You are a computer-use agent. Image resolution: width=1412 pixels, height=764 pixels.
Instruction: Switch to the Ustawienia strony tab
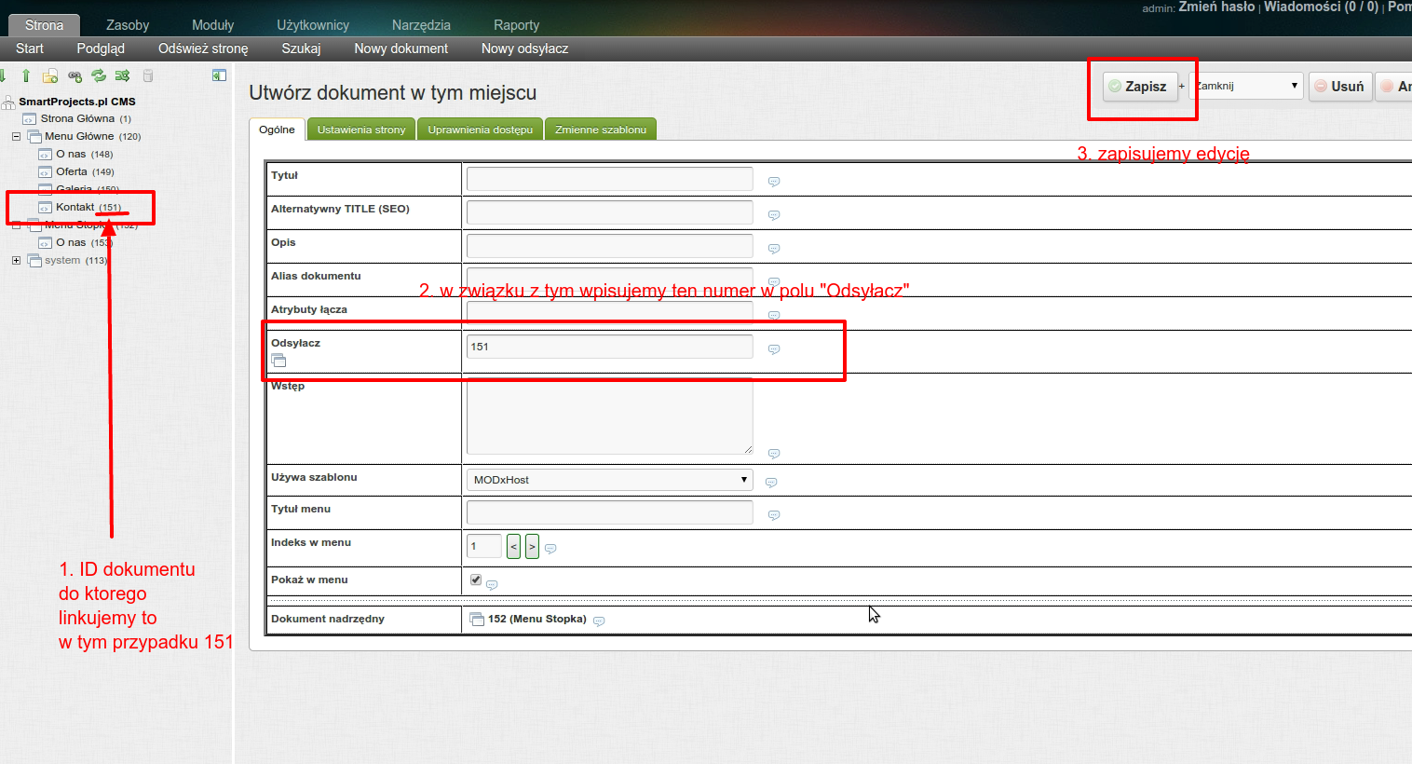coord(361,130)
